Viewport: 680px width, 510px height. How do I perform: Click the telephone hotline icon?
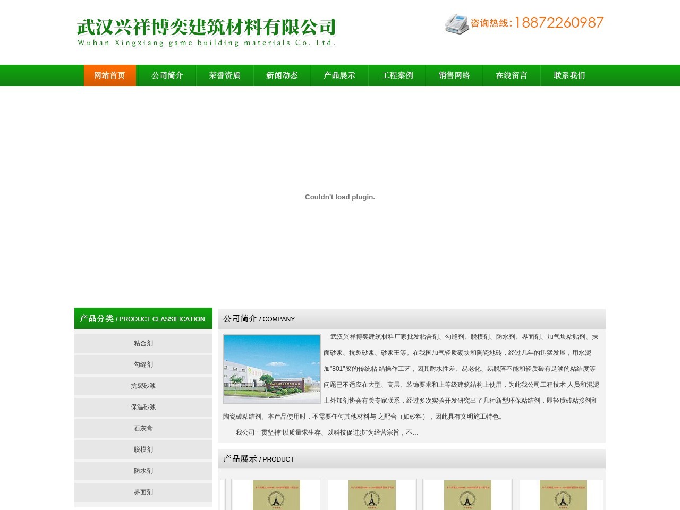pyautogui.click(x=456, y=24)
